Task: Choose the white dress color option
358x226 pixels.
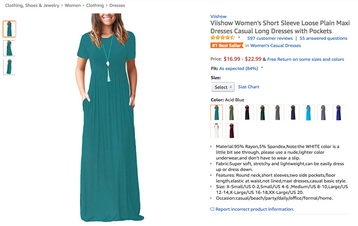Action: tap(217, 131)
